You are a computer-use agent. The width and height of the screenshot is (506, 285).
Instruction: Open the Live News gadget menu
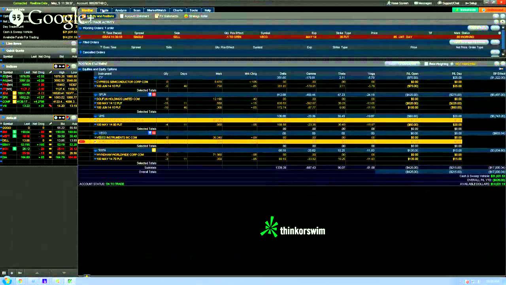74,44
